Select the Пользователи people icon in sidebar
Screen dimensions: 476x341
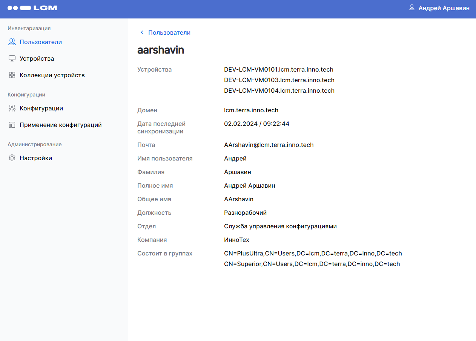[x=12, y=41]
